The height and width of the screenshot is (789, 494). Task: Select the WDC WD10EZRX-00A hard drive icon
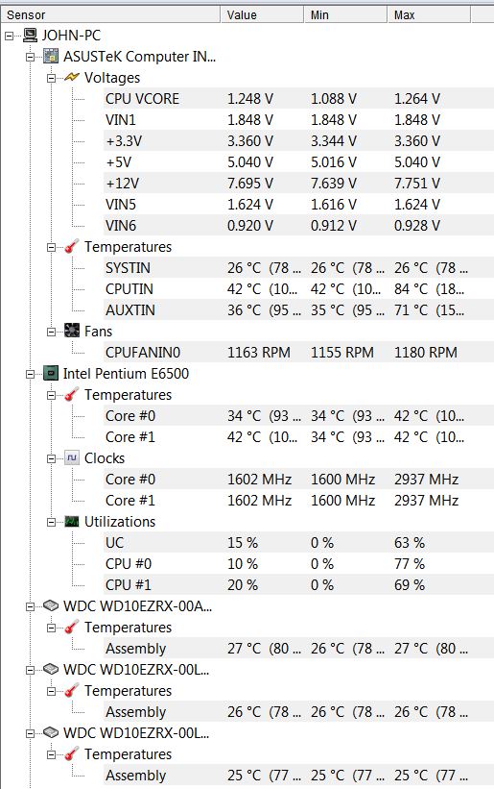(x=51, y=605)
